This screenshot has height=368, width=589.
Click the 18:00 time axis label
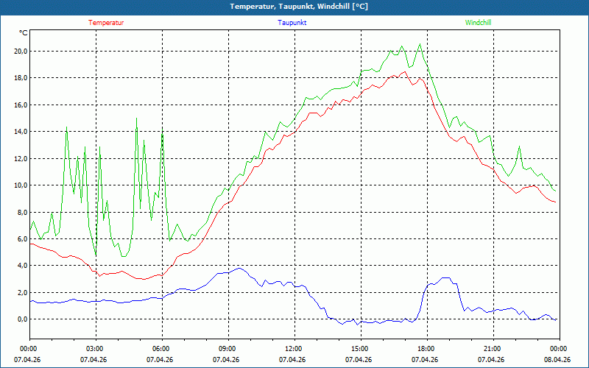[425, 349]
